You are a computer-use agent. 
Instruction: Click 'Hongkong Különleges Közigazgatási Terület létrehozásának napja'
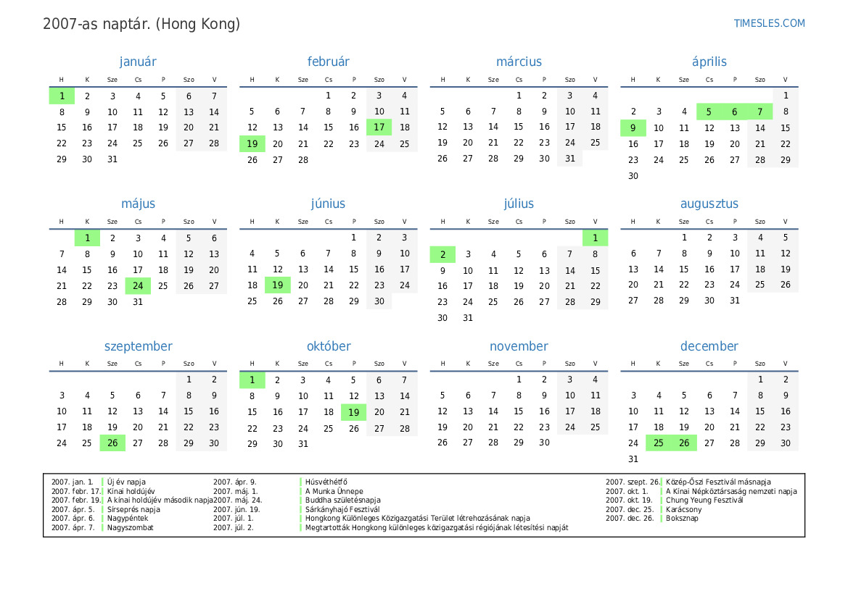coord(418,518)
